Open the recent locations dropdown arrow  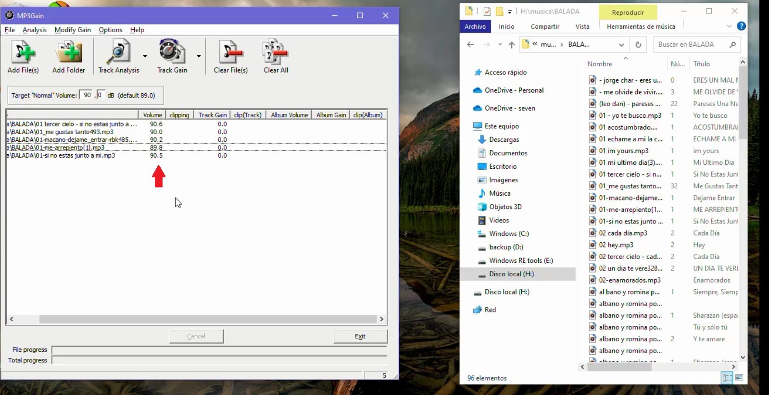[x=500, y=45]
